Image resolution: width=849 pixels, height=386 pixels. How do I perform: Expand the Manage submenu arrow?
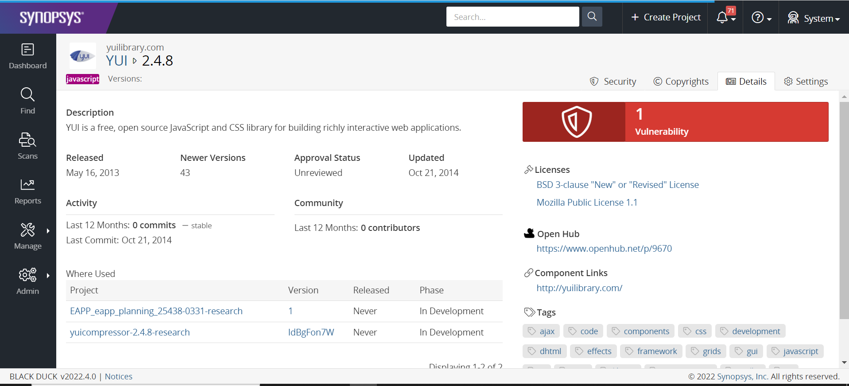coord(48,231)
